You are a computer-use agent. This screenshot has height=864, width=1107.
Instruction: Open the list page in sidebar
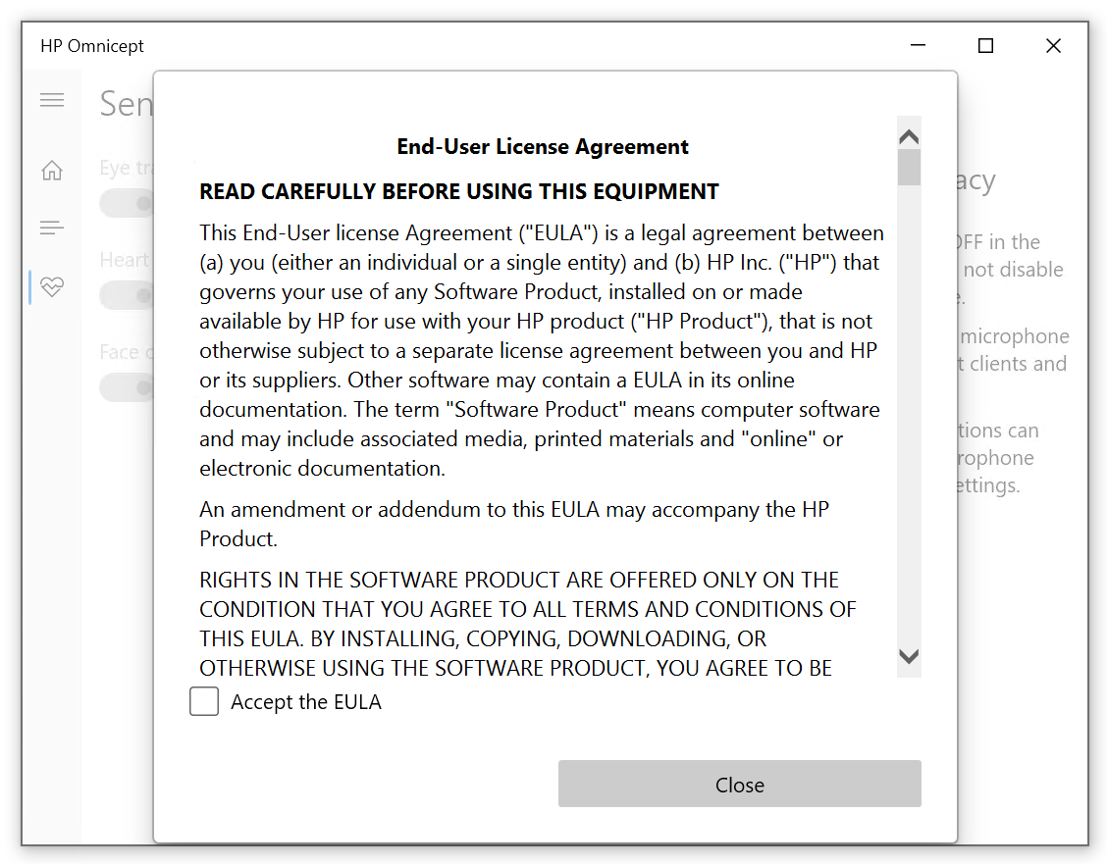52,229
